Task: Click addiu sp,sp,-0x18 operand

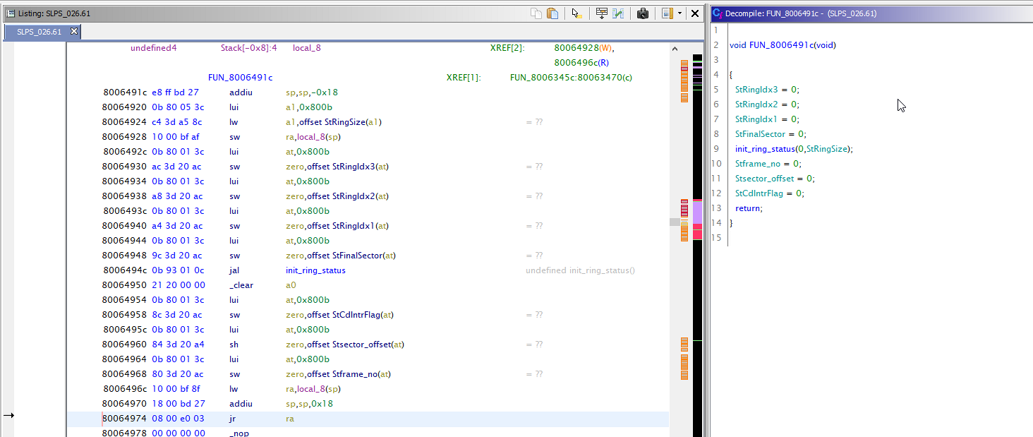Action: point(312,92)
